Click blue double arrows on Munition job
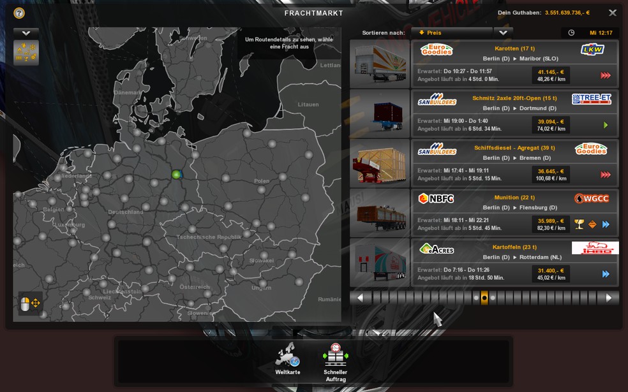 (606, 224)
